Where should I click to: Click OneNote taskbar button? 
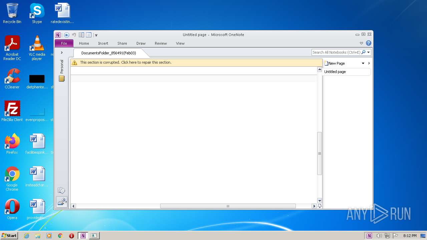83,236
